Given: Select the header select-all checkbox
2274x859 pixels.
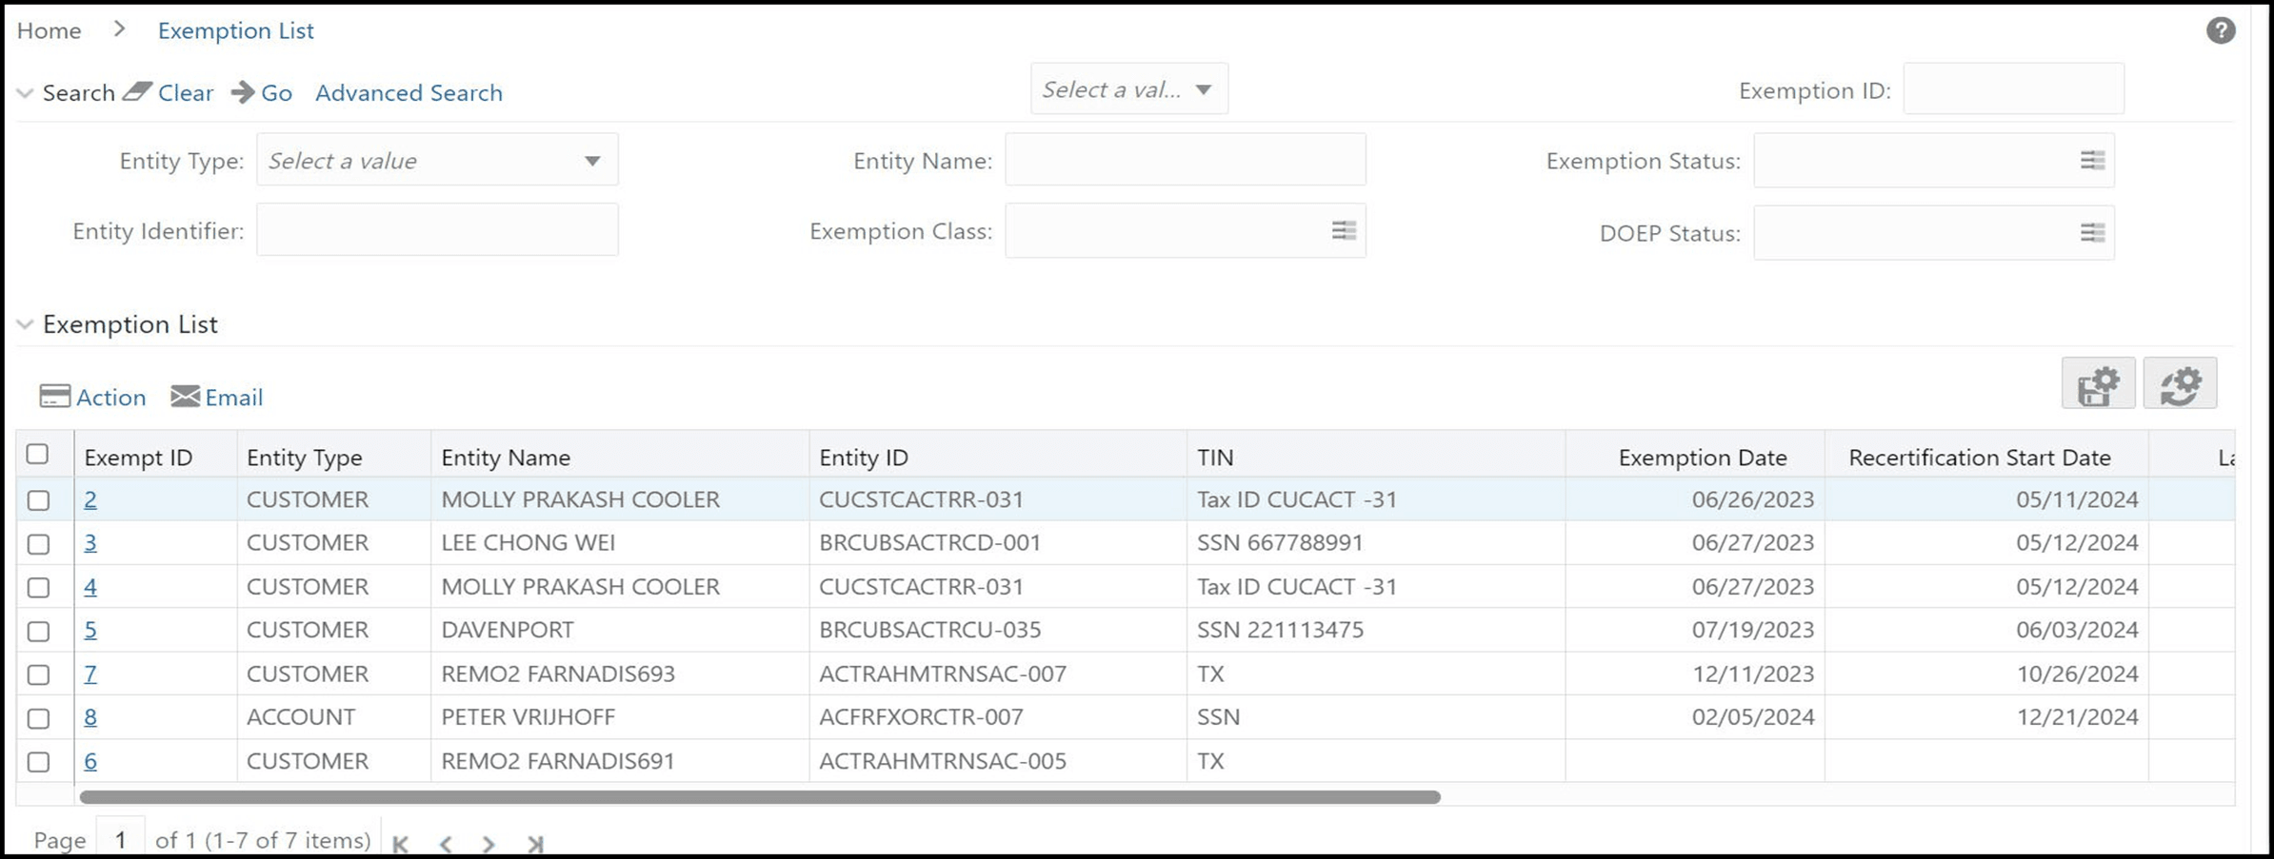Looking at the screenshot, I should coord(39,455).
